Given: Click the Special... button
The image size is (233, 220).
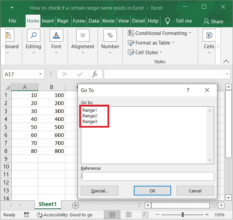Looking at the screenshot, I should click(x=99, y=191).
